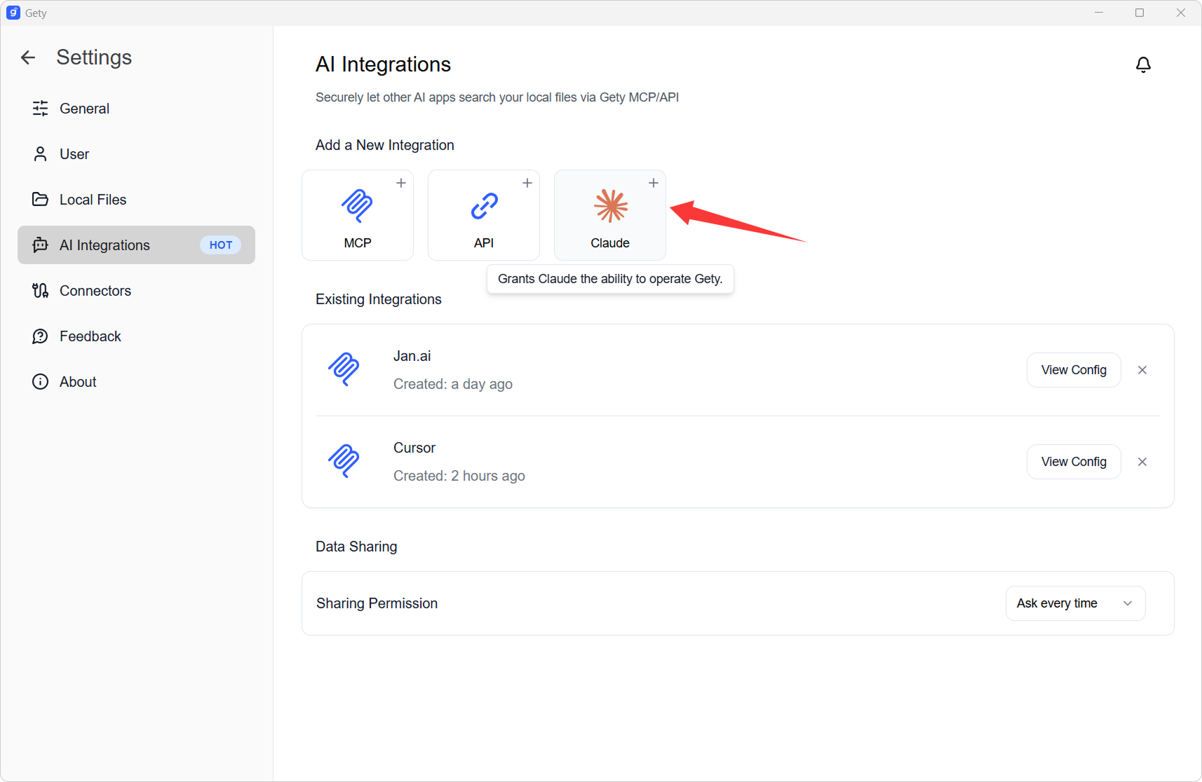The image size is (1202, 782).
Task: Open notifications bell icon
Action: point(1143,64)
